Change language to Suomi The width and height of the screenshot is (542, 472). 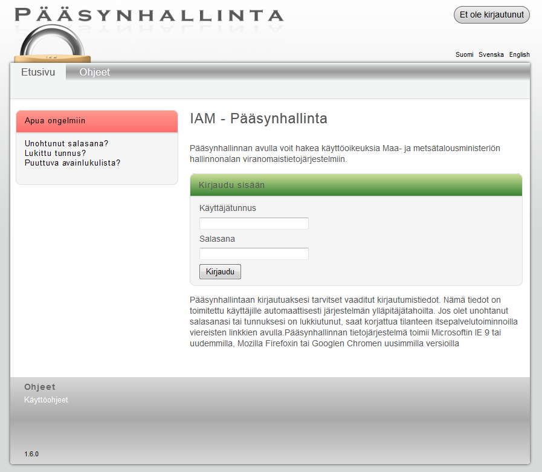click(464, 54)
